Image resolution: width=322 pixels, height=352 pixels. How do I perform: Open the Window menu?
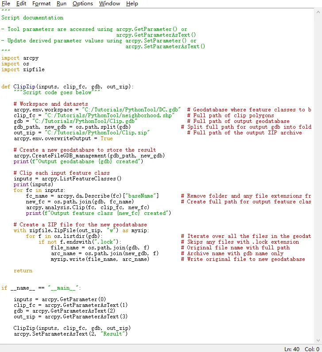(x=109, y=4)
